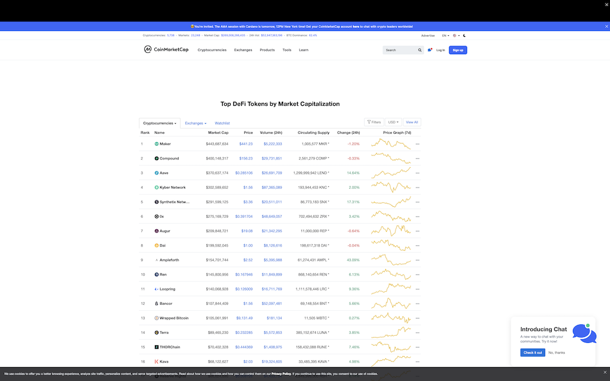The image size is (610, 381).
Task: Click the Loopring coin icon
Action: [x=157, y=289]
